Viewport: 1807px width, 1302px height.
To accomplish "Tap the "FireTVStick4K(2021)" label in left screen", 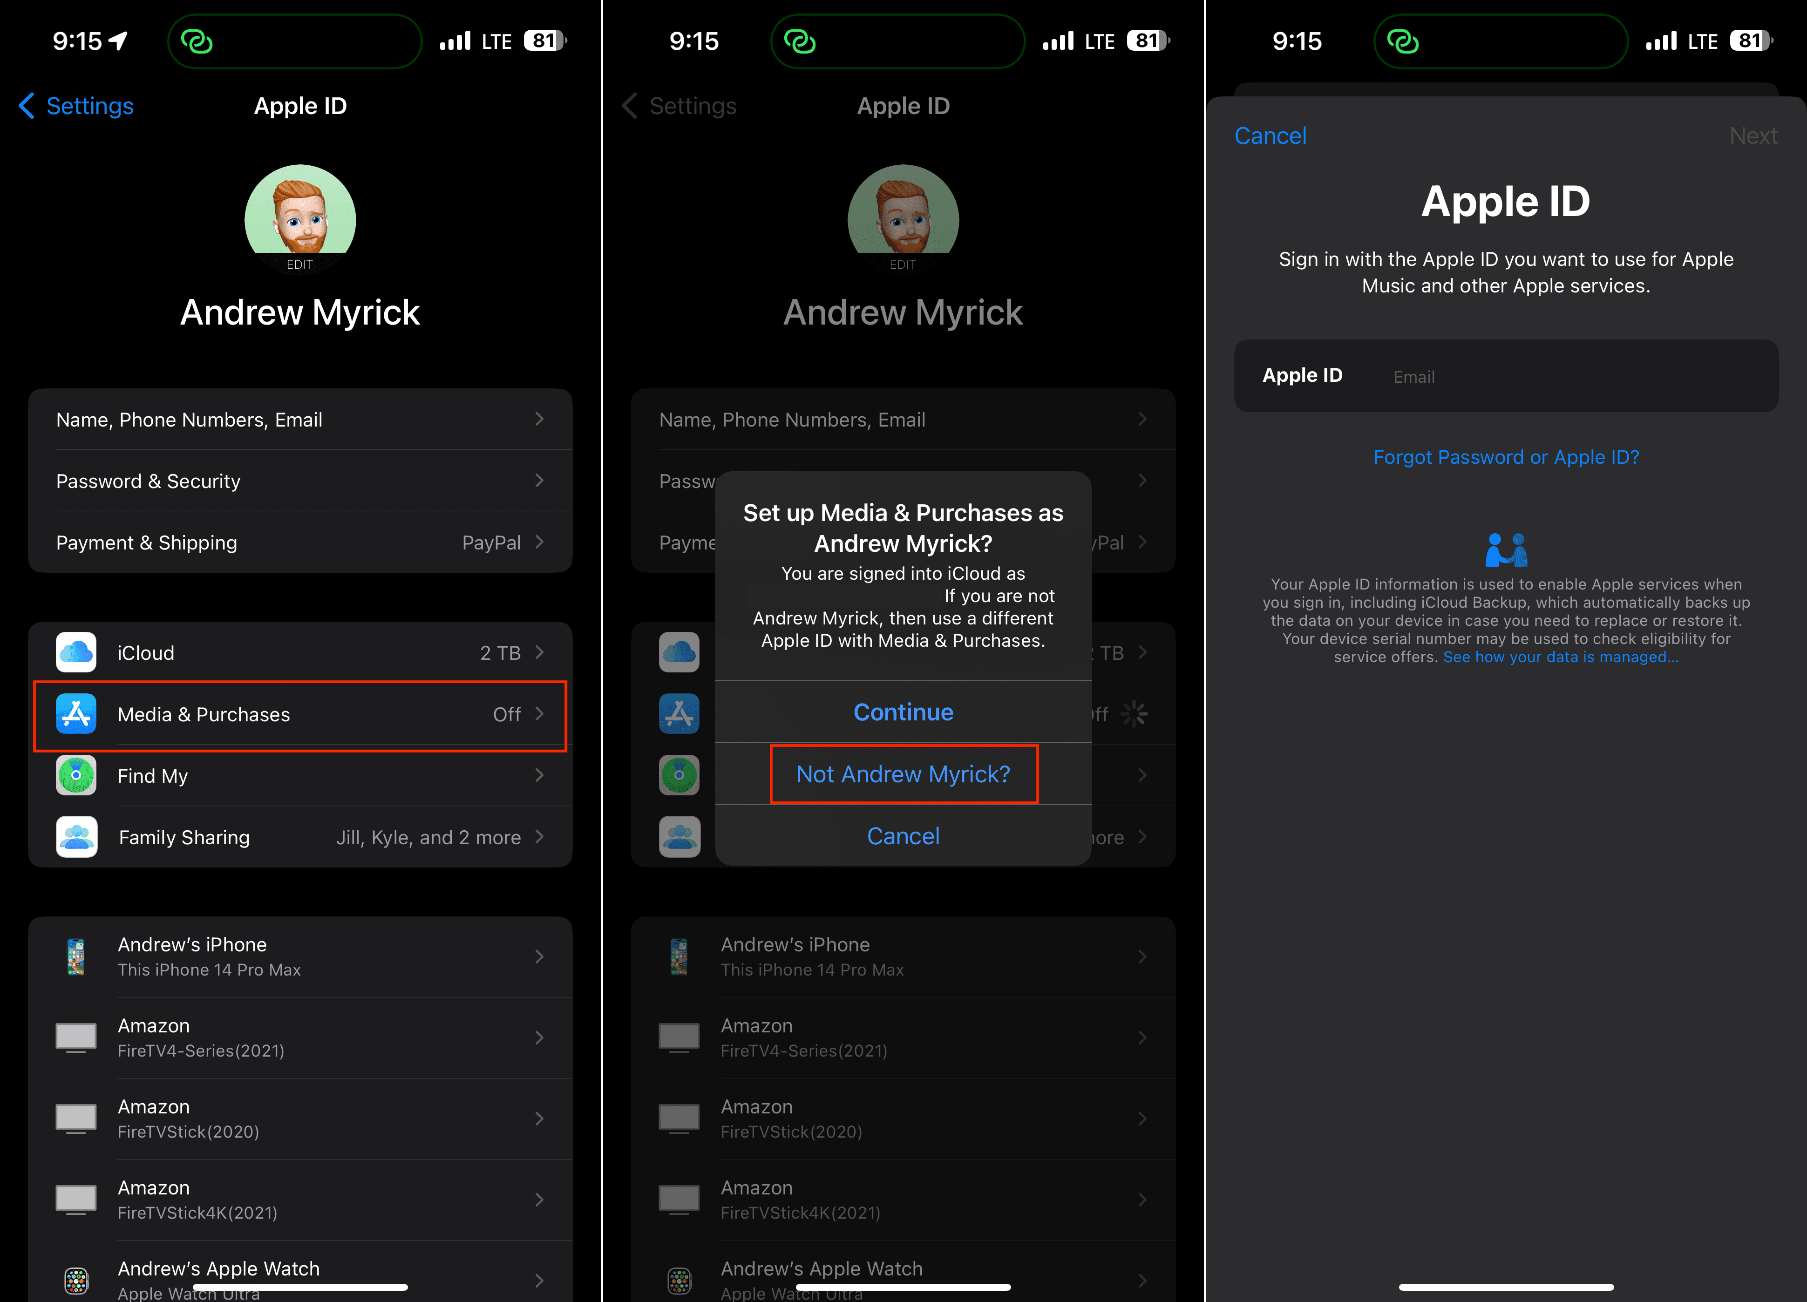I will pyautogui.click(x=197, y=1213).
